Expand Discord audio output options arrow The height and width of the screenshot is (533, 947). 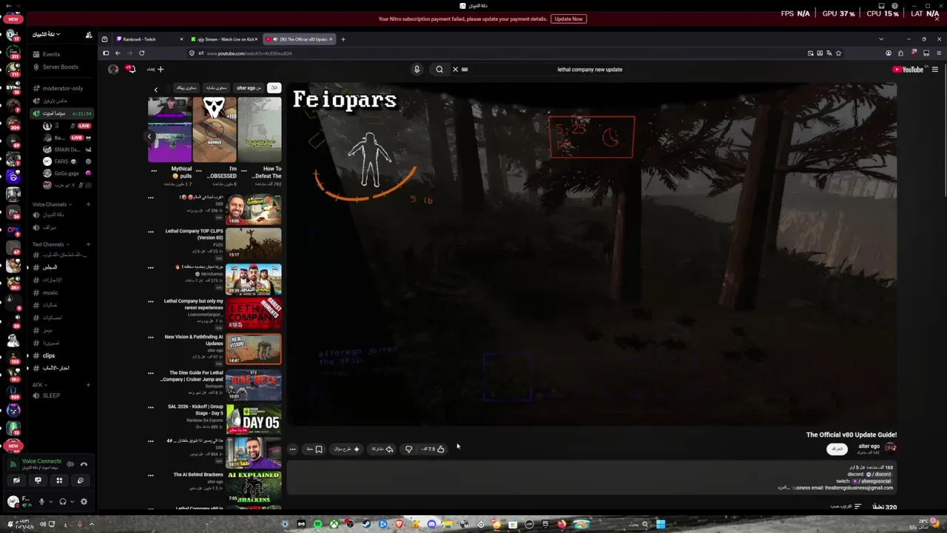(x=72, y=502)
